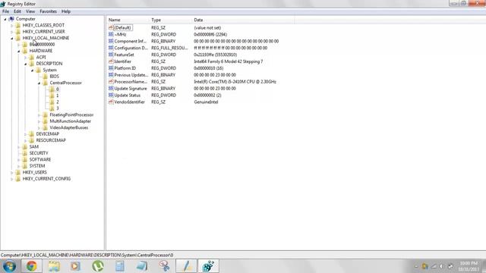Select the BIOS folder icon

[x=45, y=76]
